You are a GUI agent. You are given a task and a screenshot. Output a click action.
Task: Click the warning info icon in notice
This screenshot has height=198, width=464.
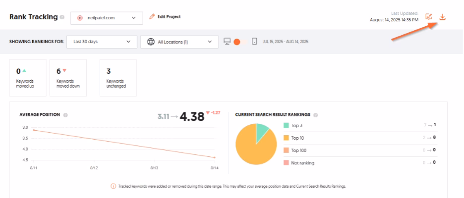pyautogui.click(x=113, y=186)
